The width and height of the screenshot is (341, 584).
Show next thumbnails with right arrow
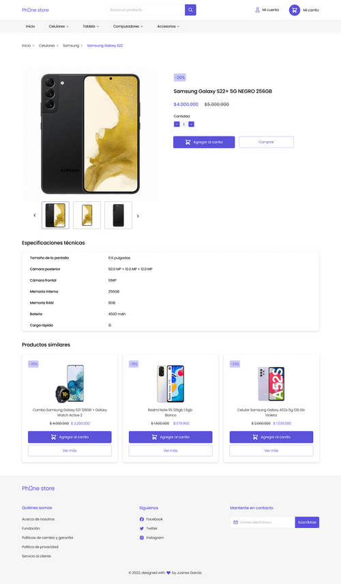click(x=138, y=216)
